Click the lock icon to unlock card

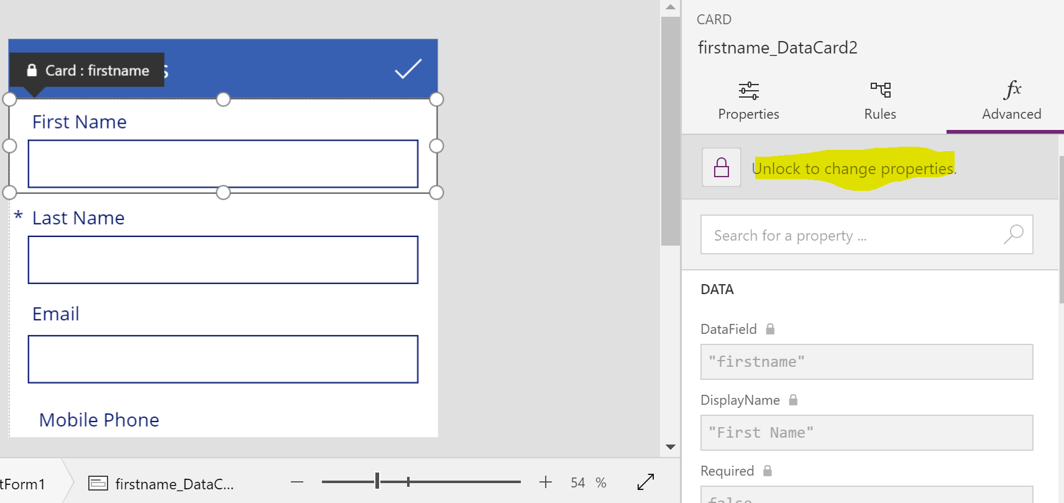[721, 167]
